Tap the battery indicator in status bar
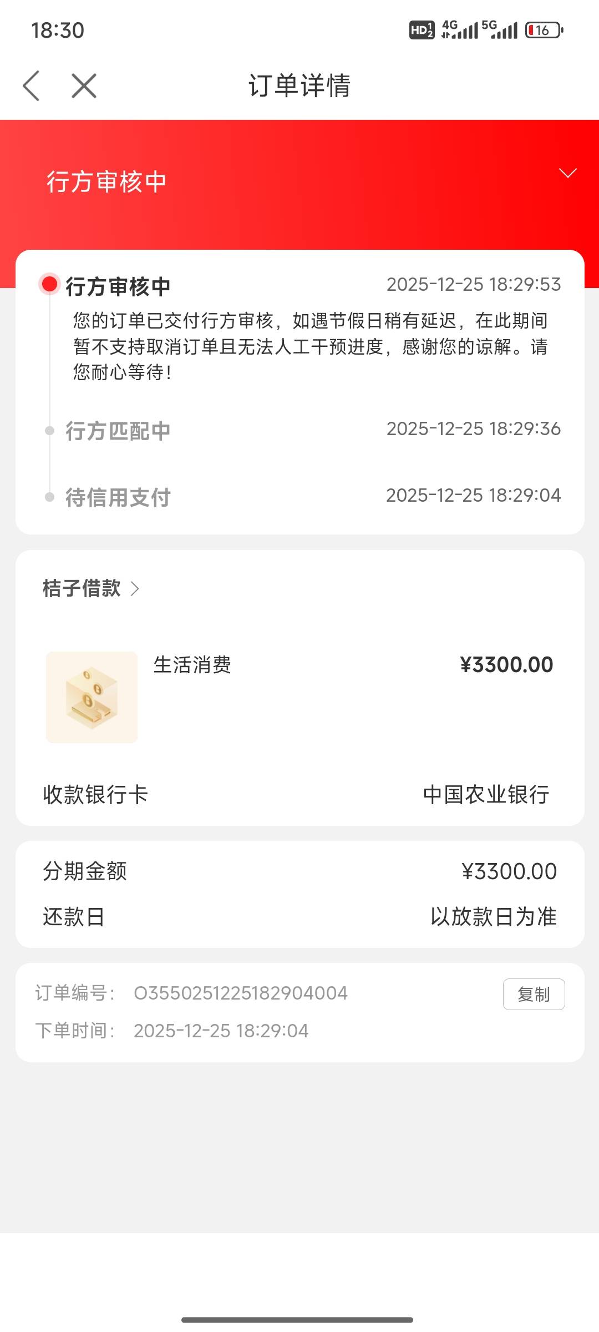 tap(544, 30)
